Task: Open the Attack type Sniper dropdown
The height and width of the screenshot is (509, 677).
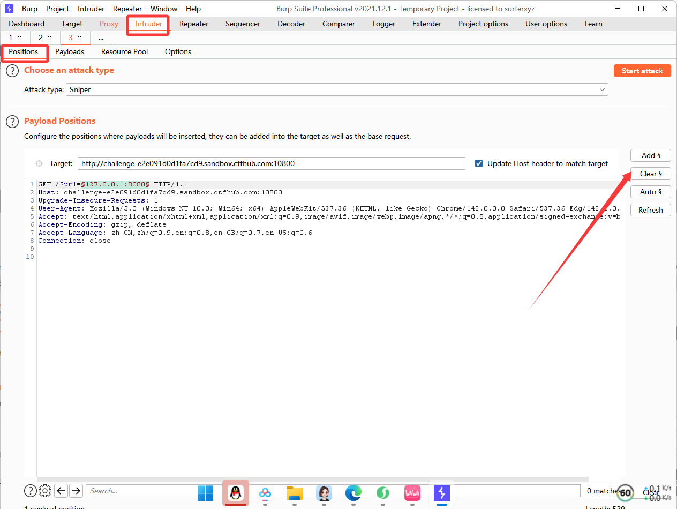Action: click(338, 89)
